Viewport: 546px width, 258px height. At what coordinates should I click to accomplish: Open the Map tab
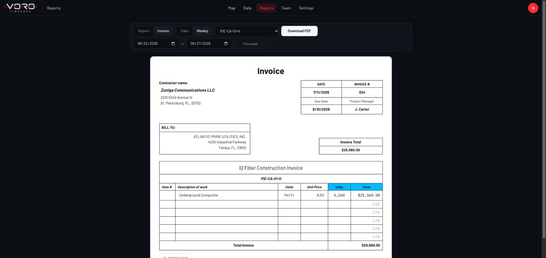pyautogui.click(x=232, y=8)
